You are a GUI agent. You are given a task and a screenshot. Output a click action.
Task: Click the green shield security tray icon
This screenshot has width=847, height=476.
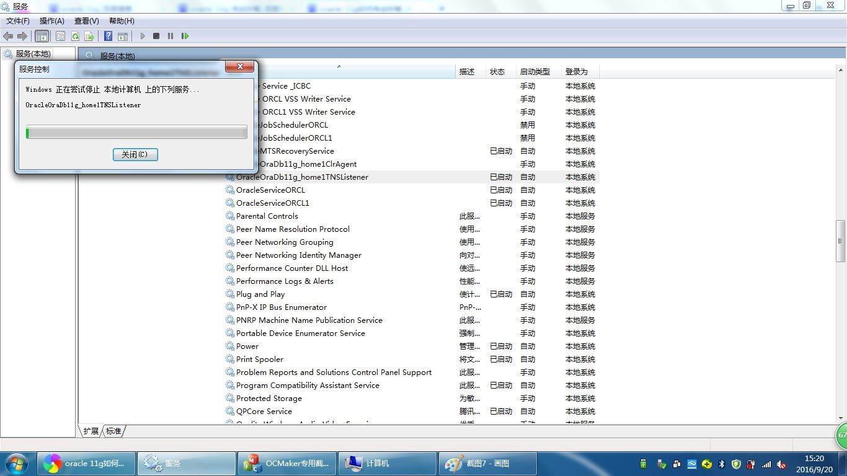coord(736,464)
